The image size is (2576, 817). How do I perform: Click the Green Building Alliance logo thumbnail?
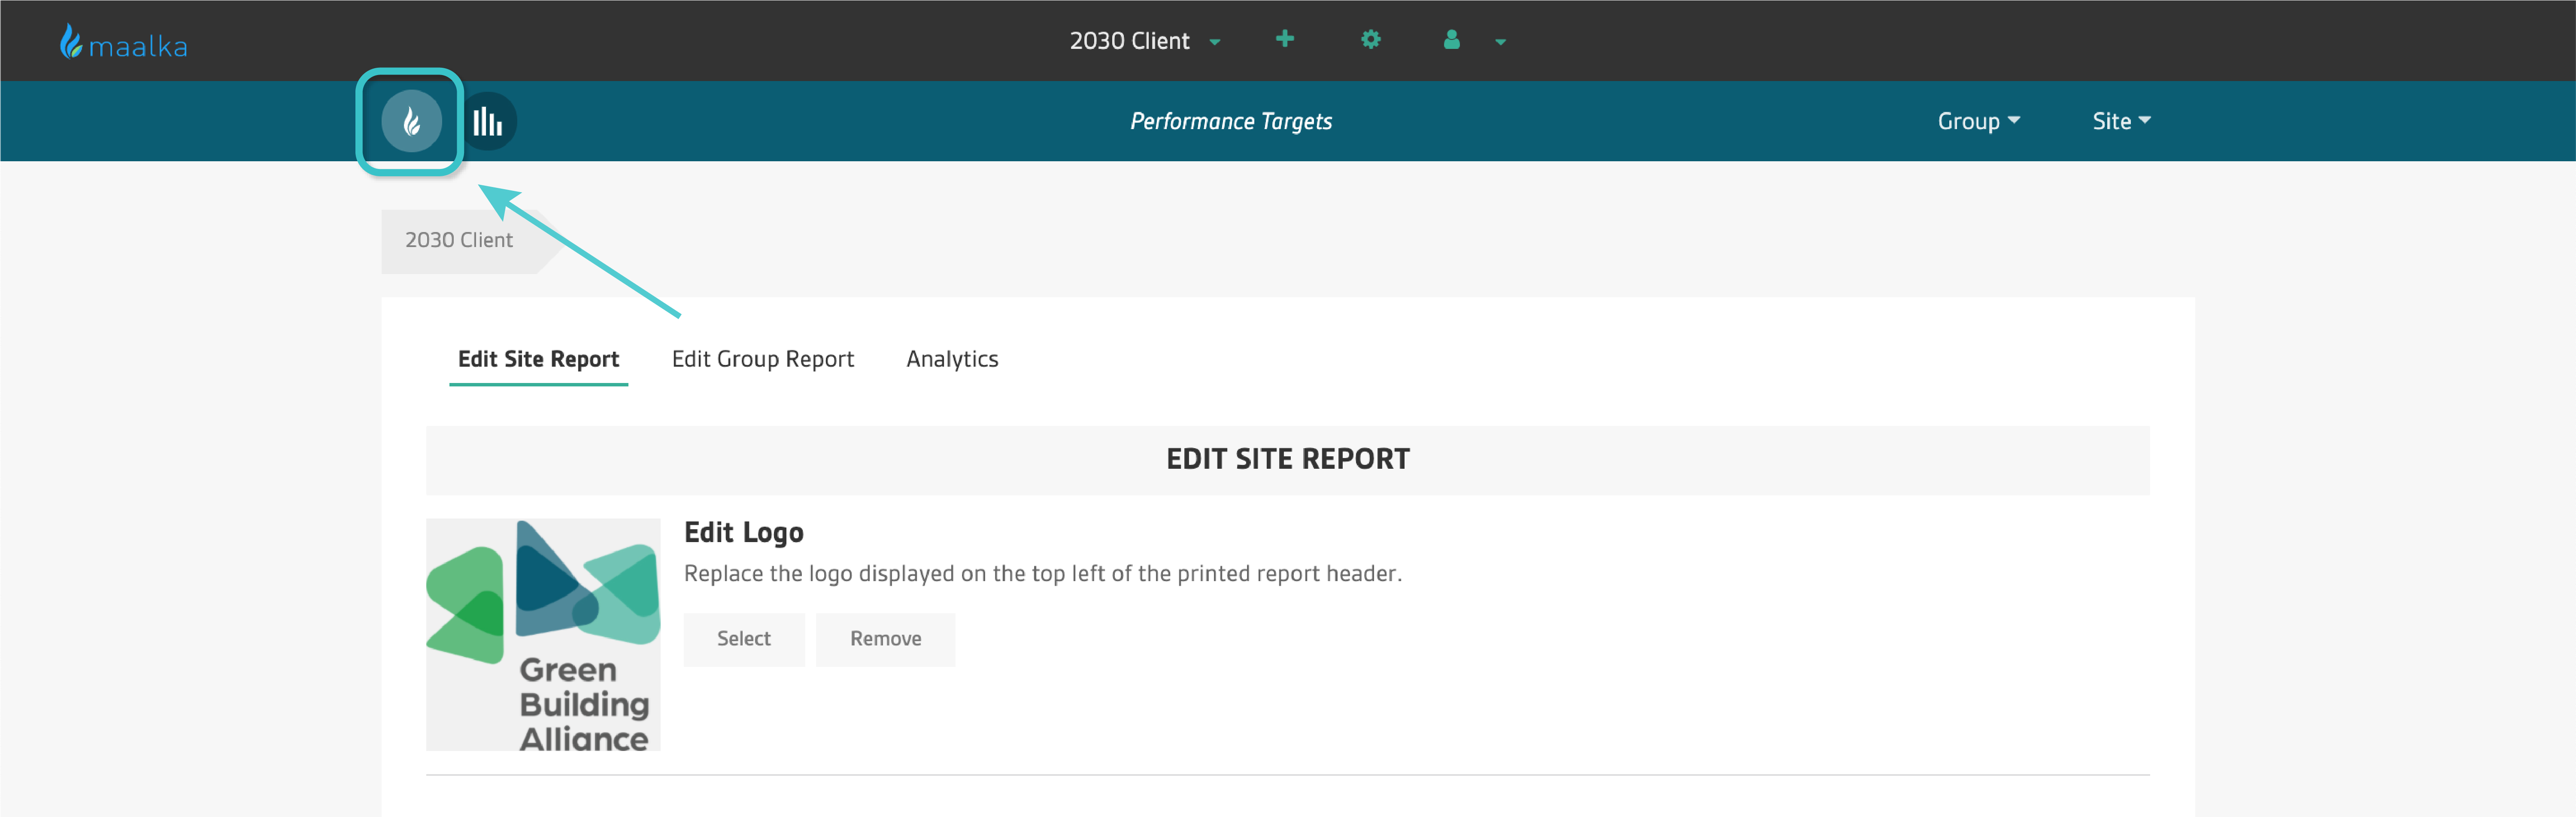543,634
